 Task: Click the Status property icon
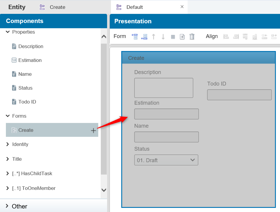point(14,88)
